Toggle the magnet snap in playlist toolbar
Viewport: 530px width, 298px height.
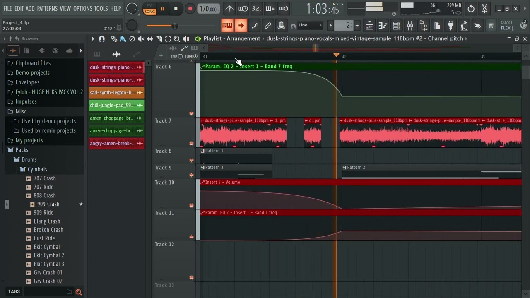(x=102, y=38)
